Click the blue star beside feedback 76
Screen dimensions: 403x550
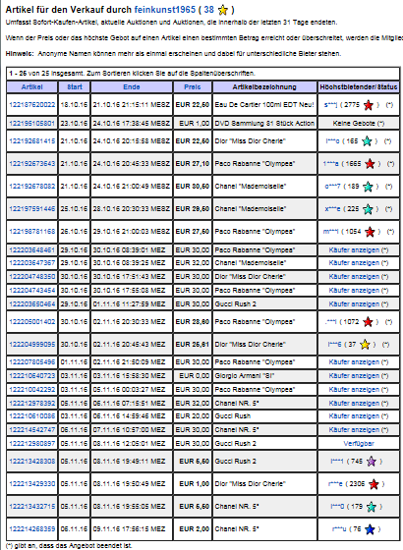[370, 529]
